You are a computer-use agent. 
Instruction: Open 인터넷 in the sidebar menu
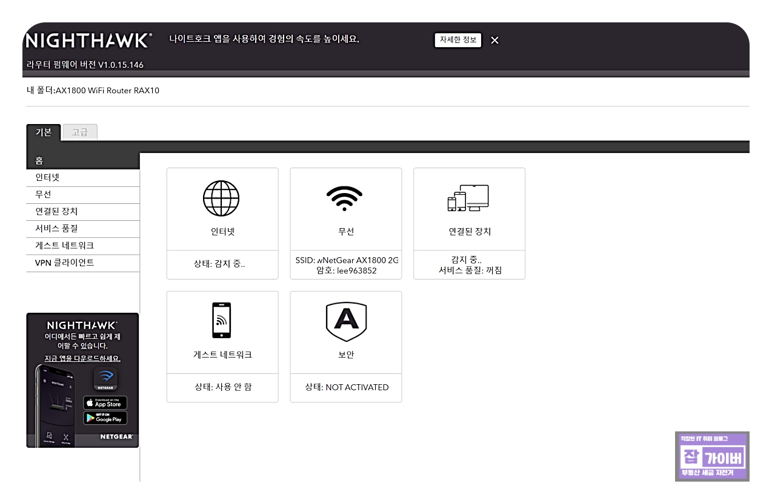tap(82, 178)
